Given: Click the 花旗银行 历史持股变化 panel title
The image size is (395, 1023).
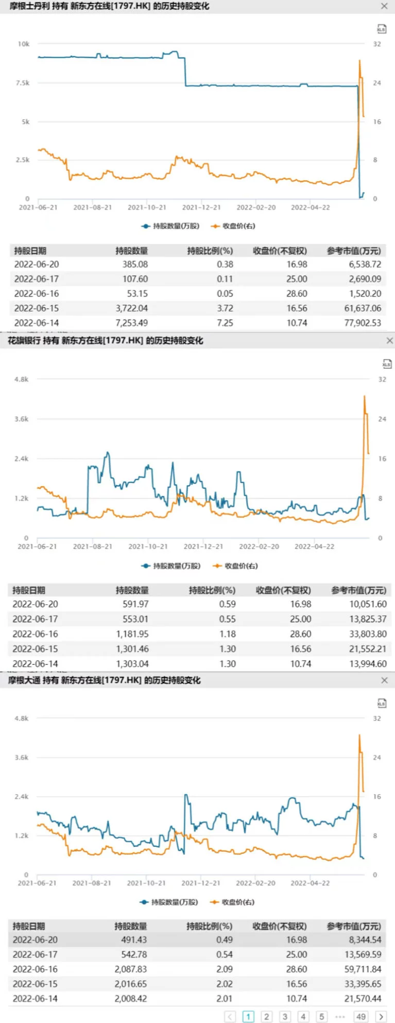Looking at the screenshot, I should 106,340.
